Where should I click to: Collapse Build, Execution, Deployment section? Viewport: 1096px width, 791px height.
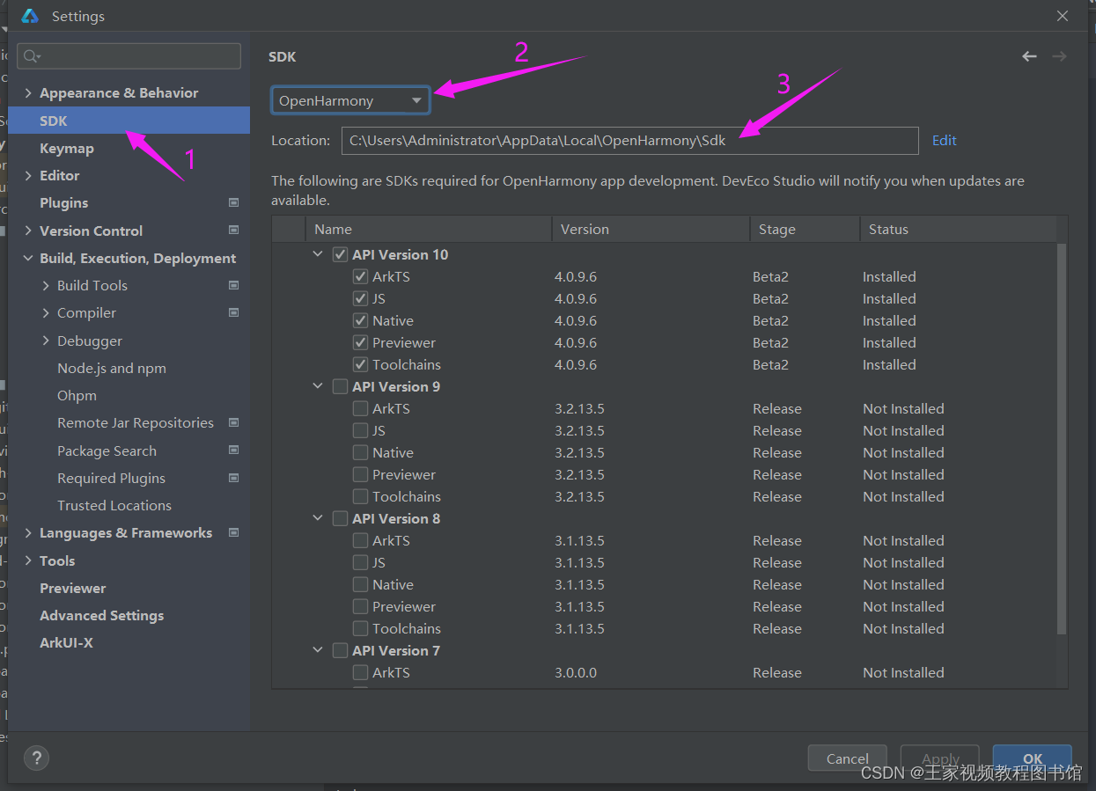[x=28, y=258]
